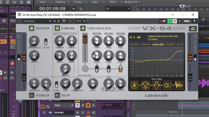Click the Delay routing waveform icon
This screenshot has width=209, height=117.
coord(179,85)
